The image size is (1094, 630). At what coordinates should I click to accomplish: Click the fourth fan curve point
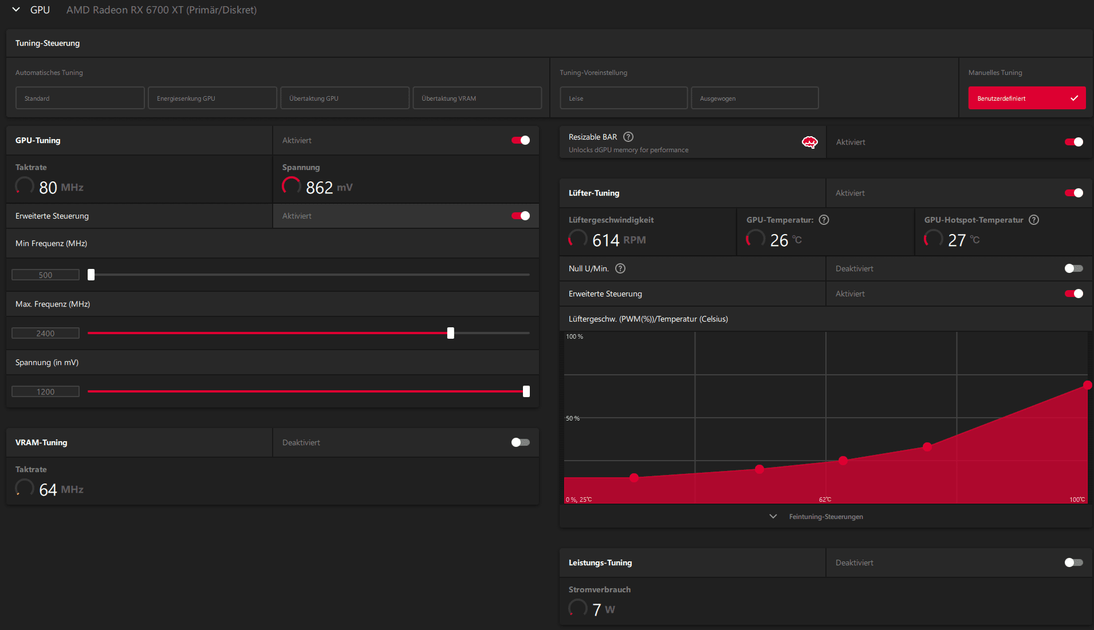click(927, 447)
